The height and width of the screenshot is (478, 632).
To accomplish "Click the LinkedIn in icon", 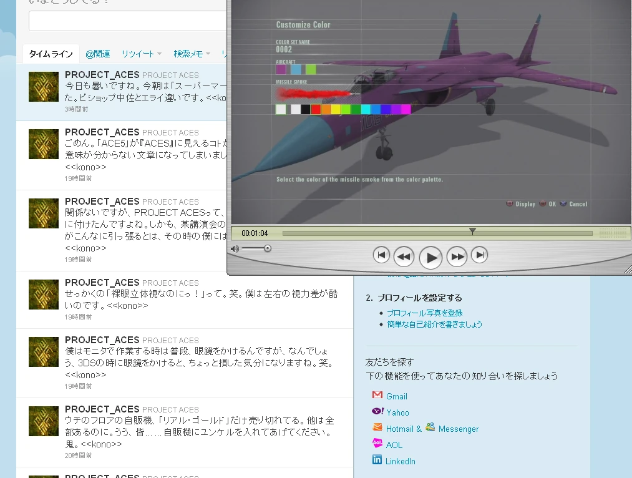I will point(377,459).
